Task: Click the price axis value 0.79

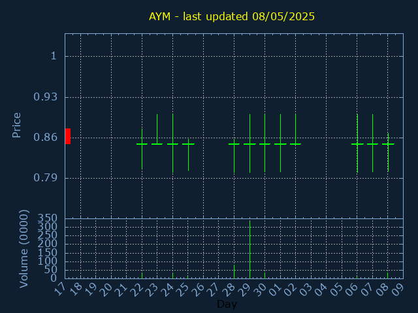Action: 45,177
